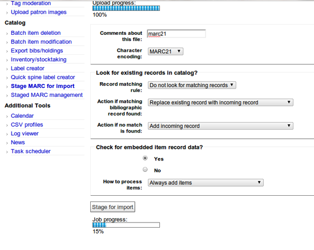Open Export bibs/holdings tool
This screenshot has width=314, height=250.
tap(37, 51)
